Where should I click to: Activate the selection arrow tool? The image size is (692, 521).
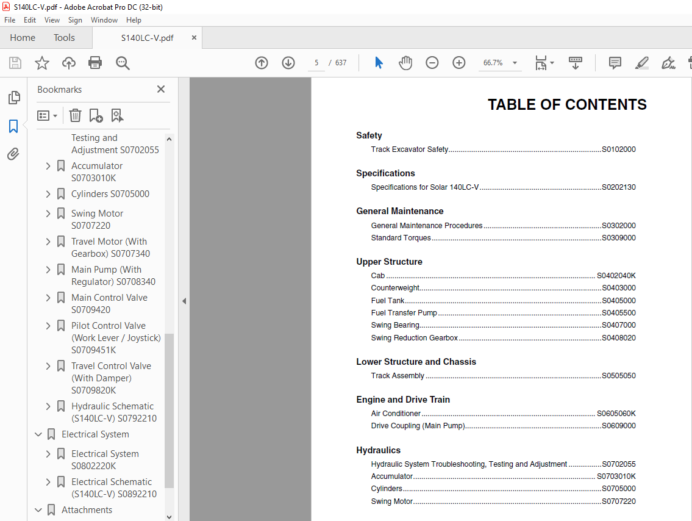tap(379, 63)
